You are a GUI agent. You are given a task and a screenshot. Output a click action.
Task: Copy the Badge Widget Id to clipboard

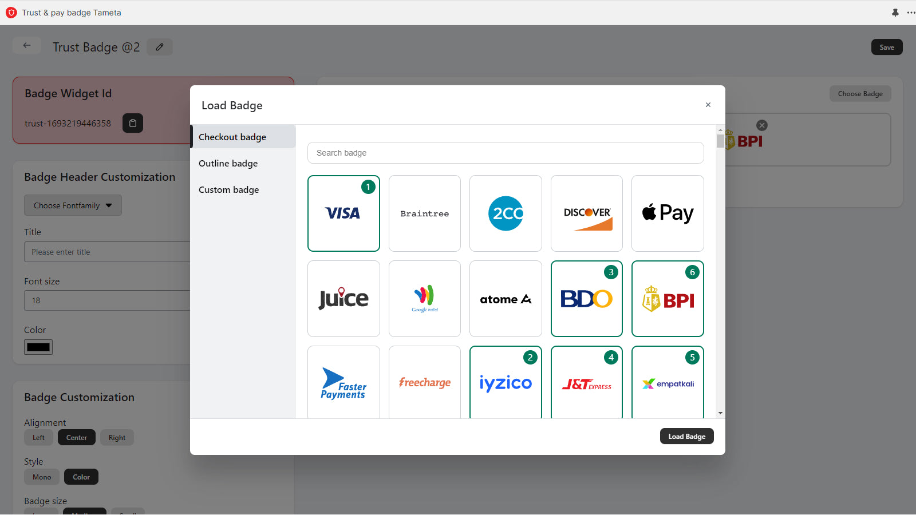tap(132, 123)
